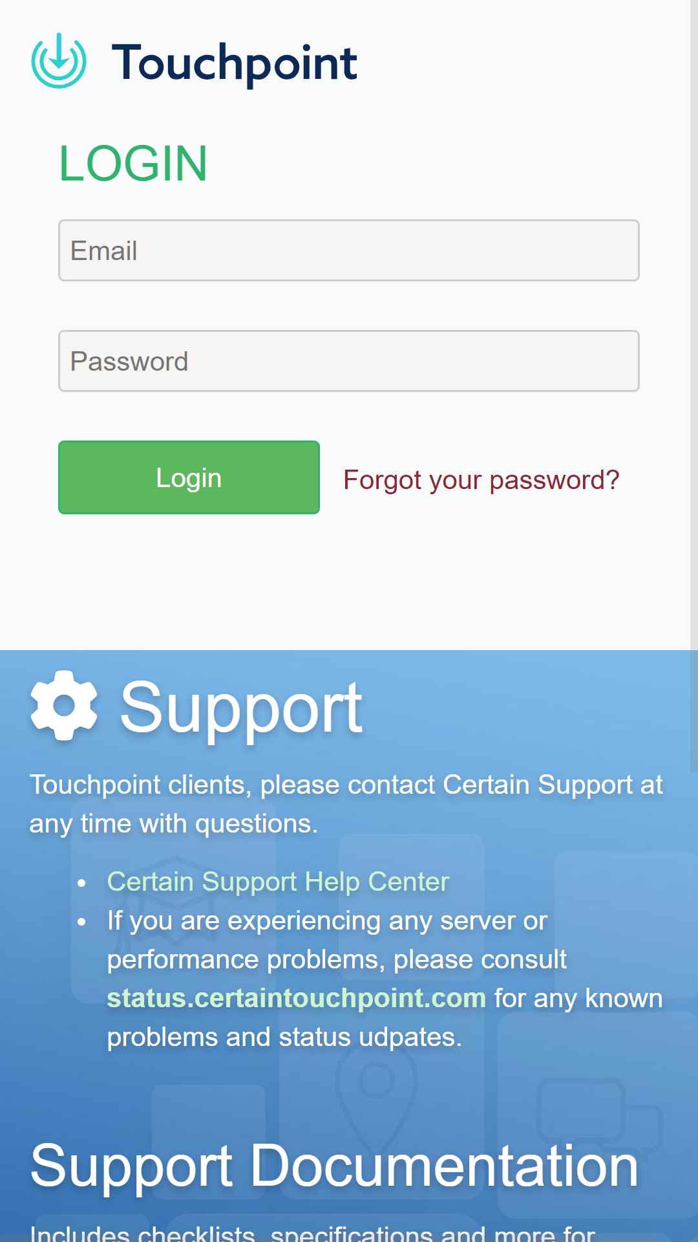Click the Touchpoint wordmark text
Image resolution: width=698 pixels, height=1242 pixels.
235,63
